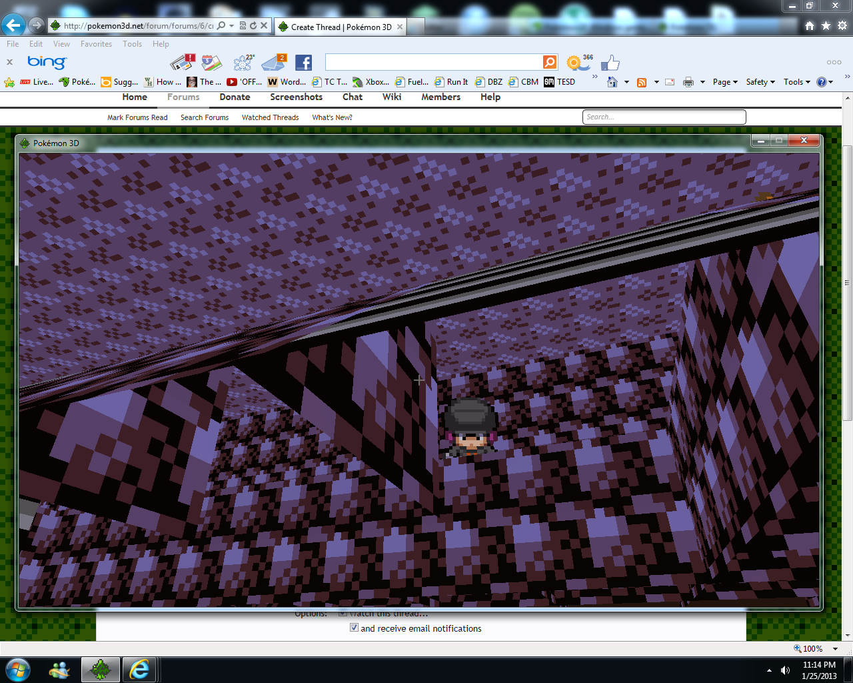Viewport: 853px width, 683px height.
Task: Open the Page dropdown menu
Action: [725, 82]
